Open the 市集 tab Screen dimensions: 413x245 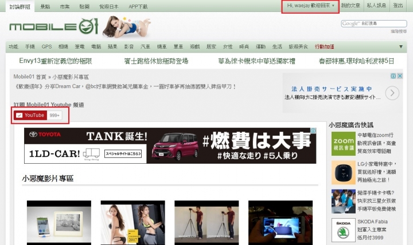coord(65,6)
